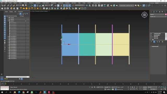167x94 pixels.
Task: Open the selection filter dropdown
Action: click(x=19, y=5)
